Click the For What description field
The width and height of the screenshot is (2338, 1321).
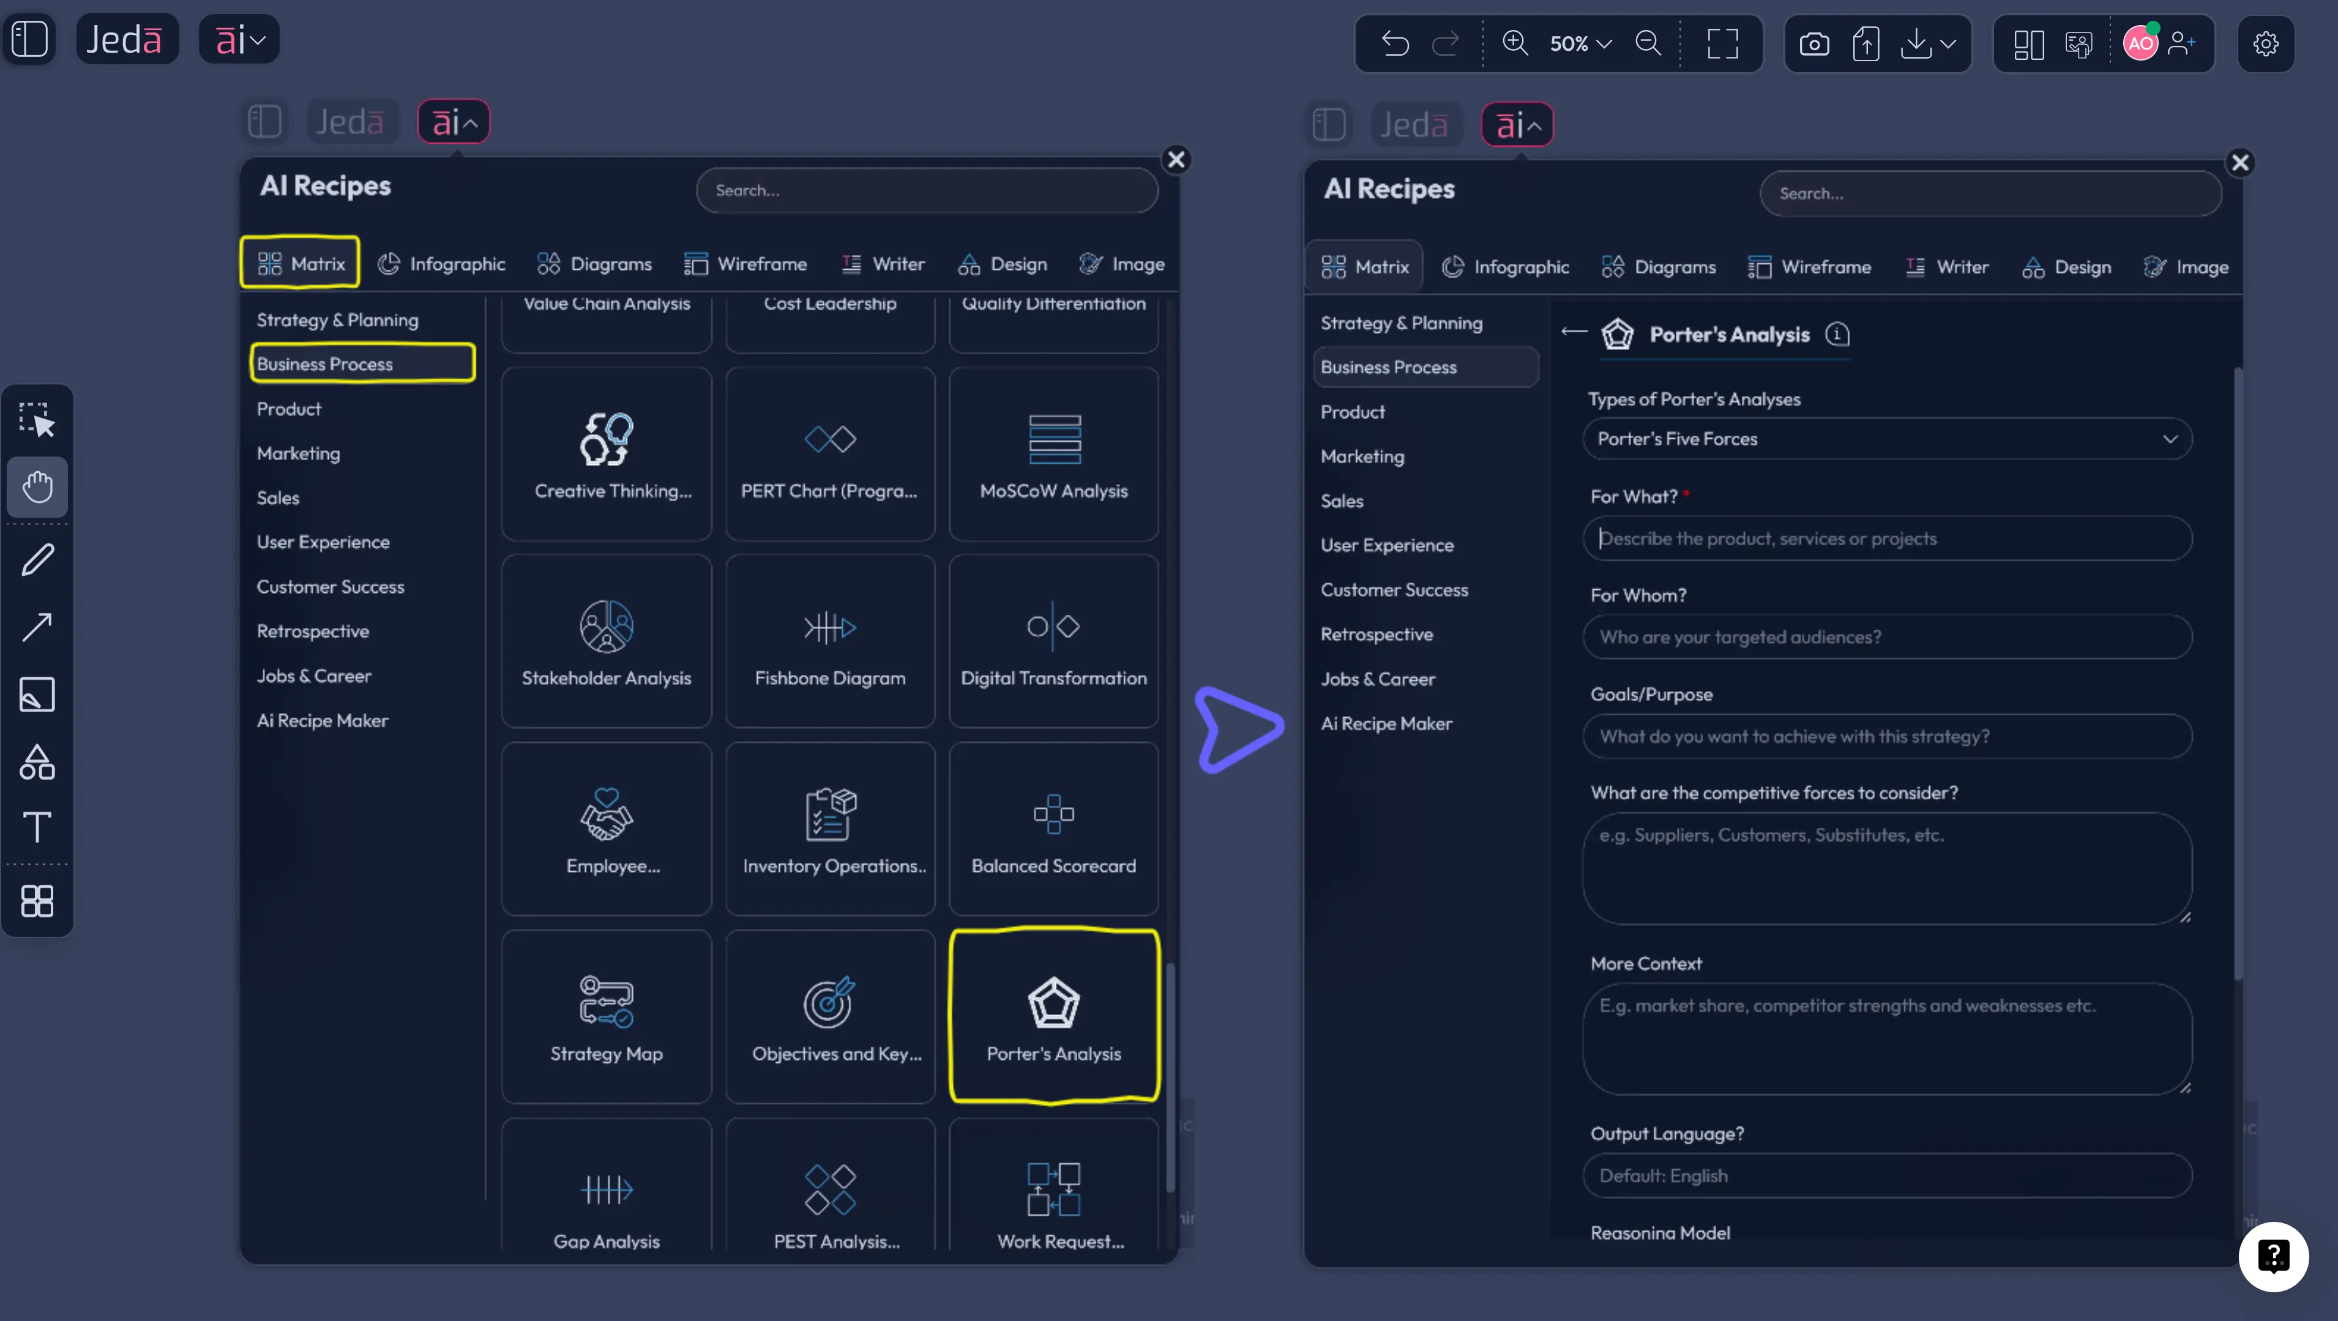(1886, 539)
